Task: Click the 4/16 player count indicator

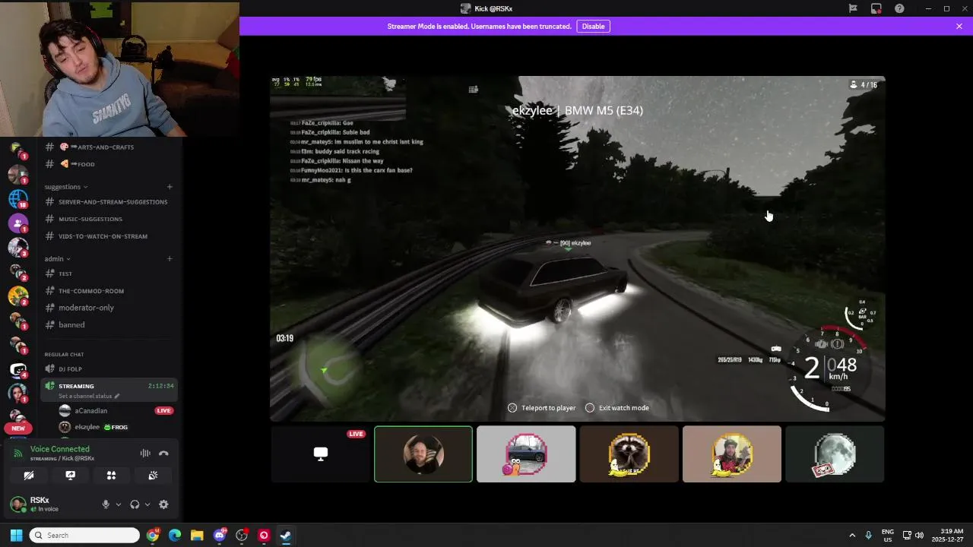Action: [864, 85]
